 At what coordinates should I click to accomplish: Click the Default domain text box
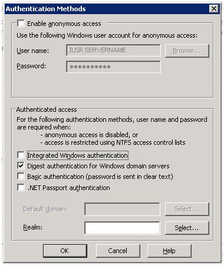pos(122,209)
